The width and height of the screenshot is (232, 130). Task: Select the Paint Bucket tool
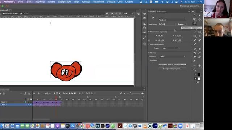pyautogui.click(x=200, y=49)
